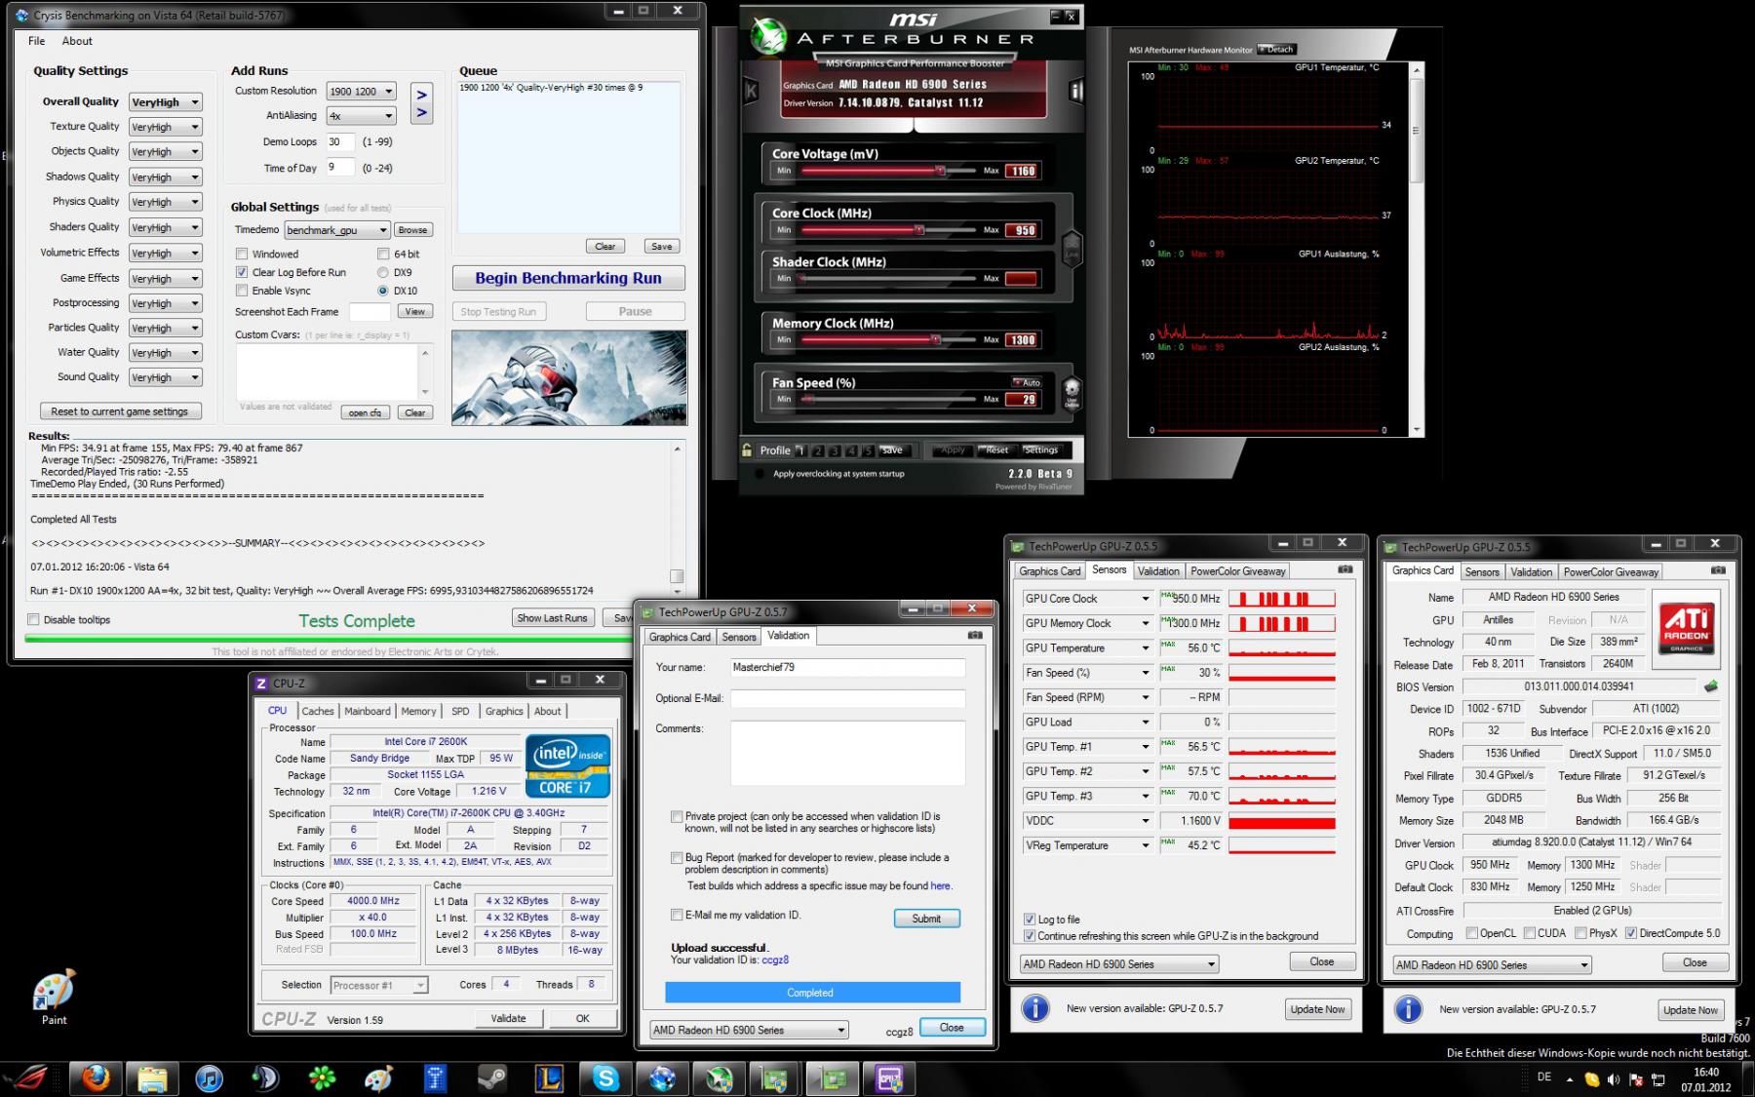
Task: Take screenshot in GPU-Z Sensors window
Action: [1345, 569]
